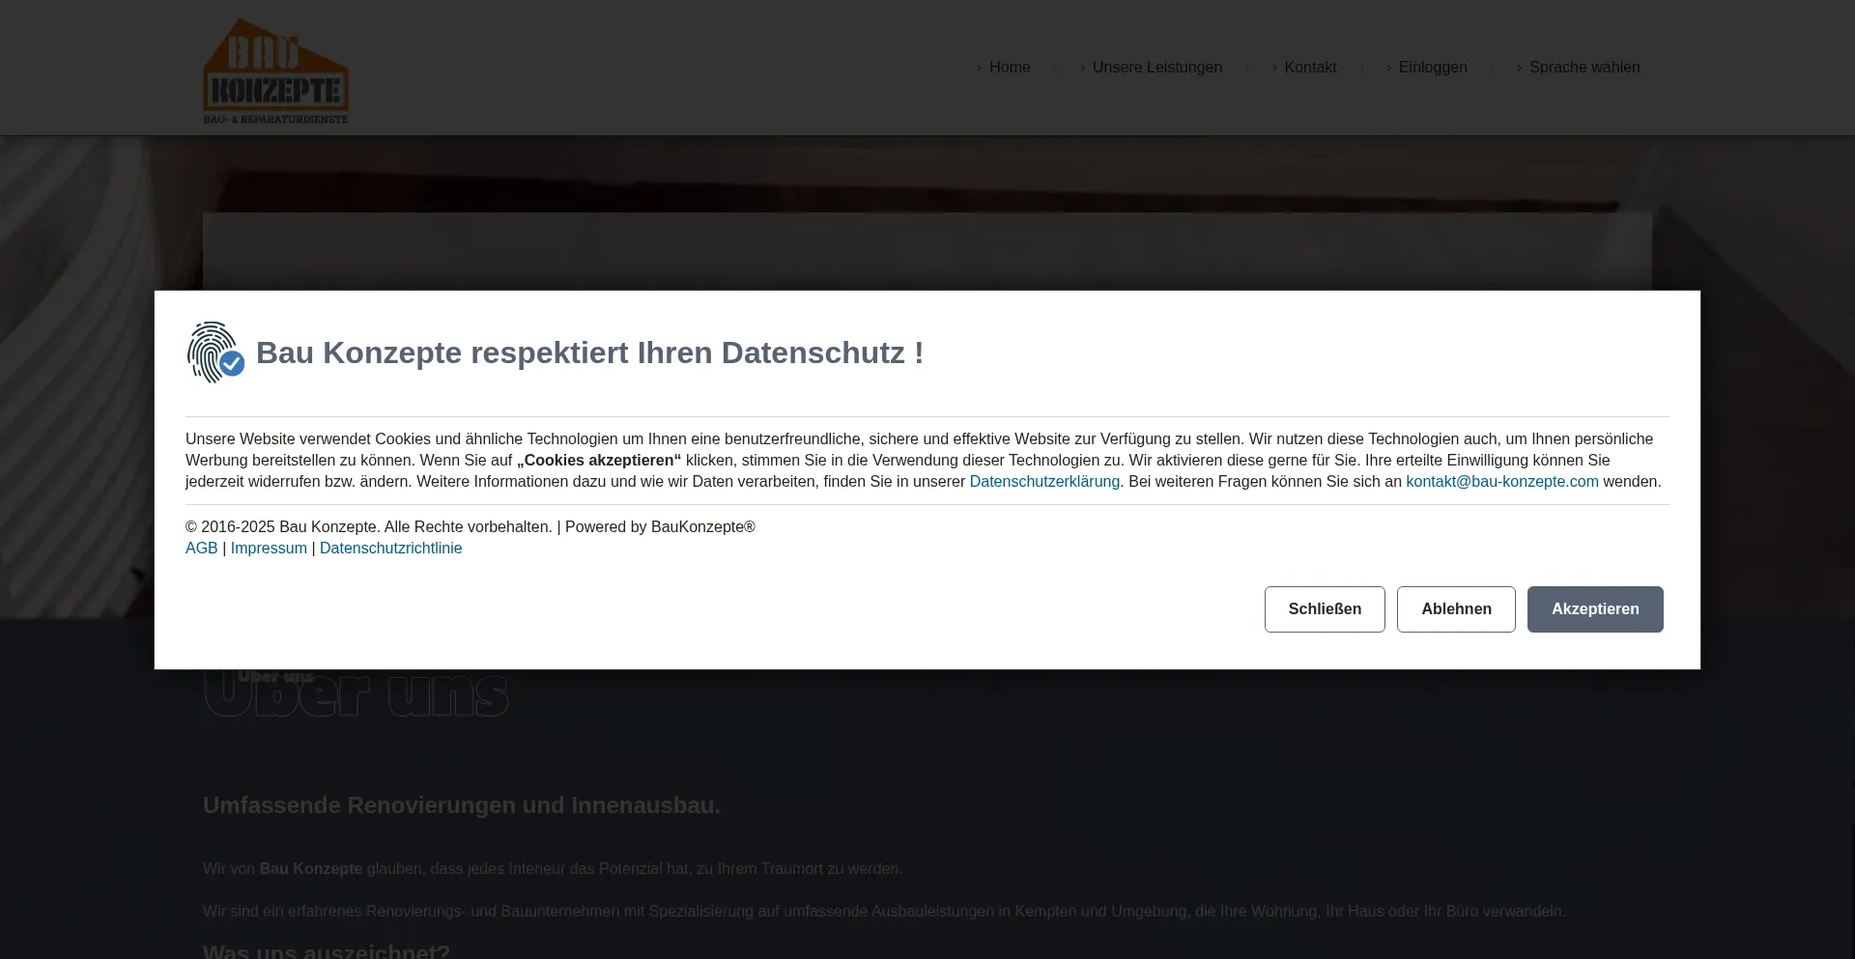Click the dialog title about Datenschutz

589,353
